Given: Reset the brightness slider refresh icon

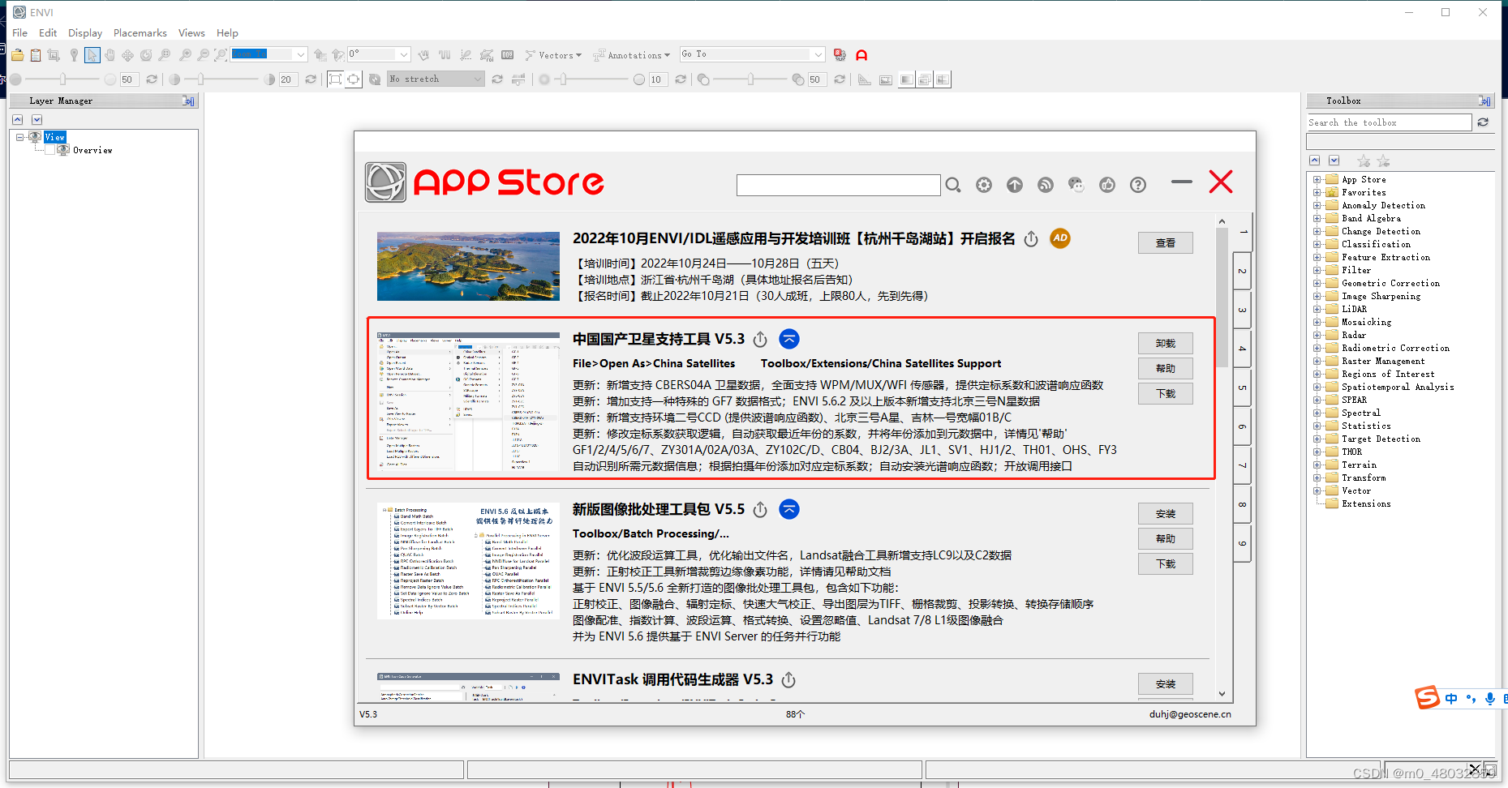Looking at the screenshot, I should 152,79.
